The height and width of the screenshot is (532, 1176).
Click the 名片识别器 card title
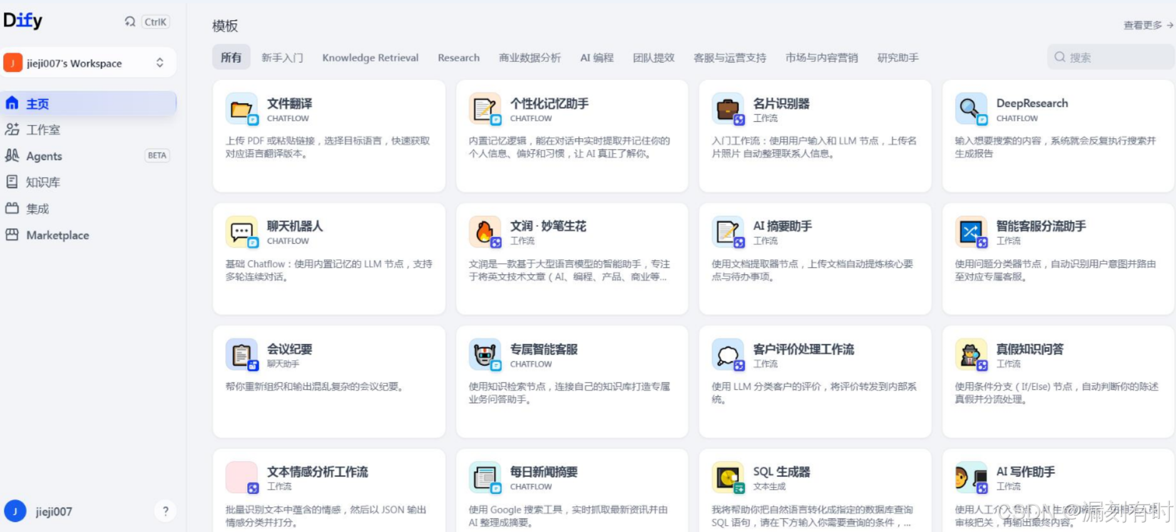781,103
